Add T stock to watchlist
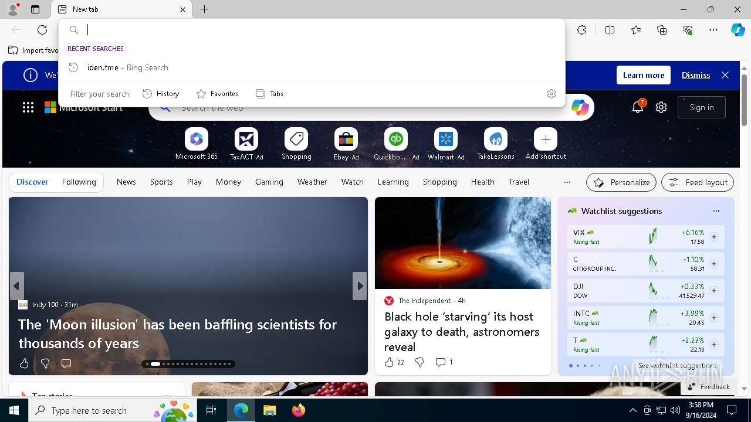 tap(714, 345)
